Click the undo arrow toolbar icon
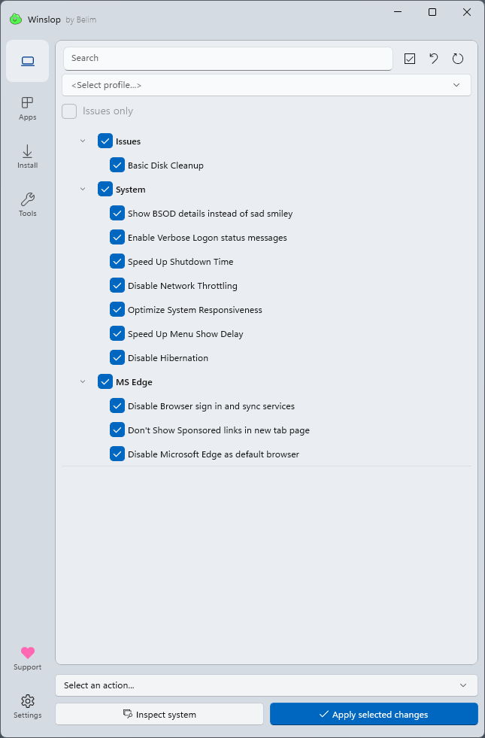 tap(434, 59)
